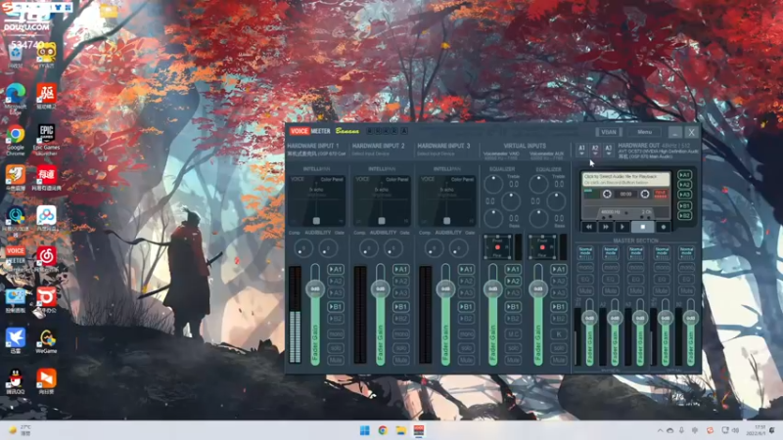Toggle mono on Hardware Input 3
Screen dimensions: 783x440
(x=466, y=333)
